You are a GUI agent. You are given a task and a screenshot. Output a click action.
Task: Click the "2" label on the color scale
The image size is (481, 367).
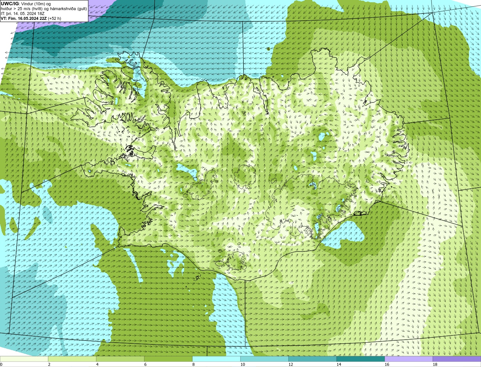point(49,364)
